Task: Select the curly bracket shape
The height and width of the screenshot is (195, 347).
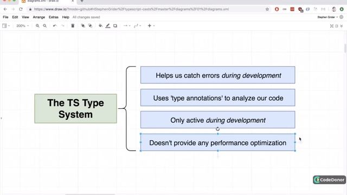Action: click(127, 108)
